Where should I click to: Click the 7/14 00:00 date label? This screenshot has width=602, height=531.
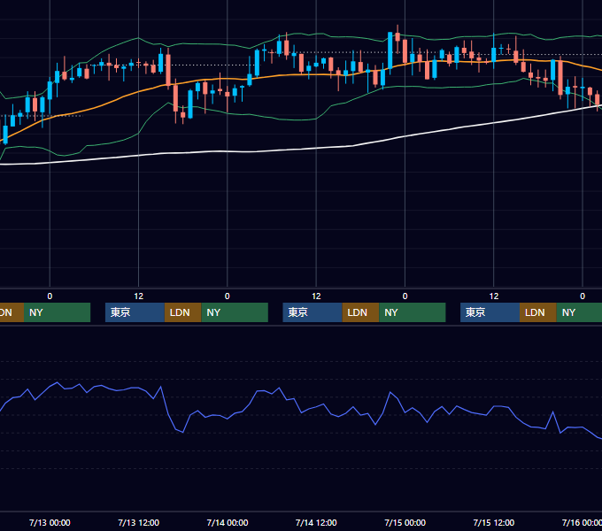(228, 522)
